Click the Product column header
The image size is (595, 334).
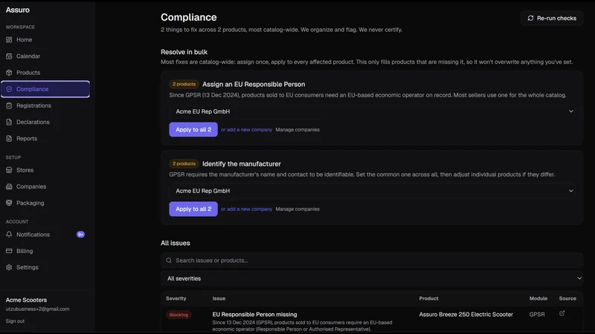pyautogui.click(x=429, y=298)
